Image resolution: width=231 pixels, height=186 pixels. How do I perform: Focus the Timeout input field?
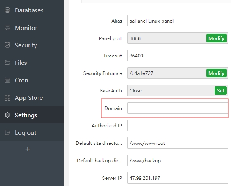coord(178,56)
